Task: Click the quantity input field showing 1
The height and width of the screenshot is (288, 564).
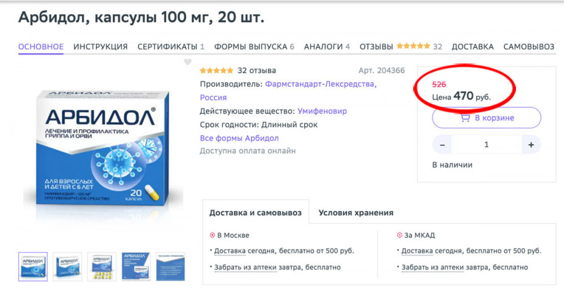Action: pyautogui.click(x=487, y=145)
